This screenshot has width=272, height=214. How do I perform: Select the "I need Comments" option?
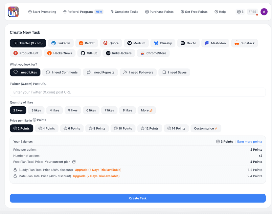[x=62, y=72]
